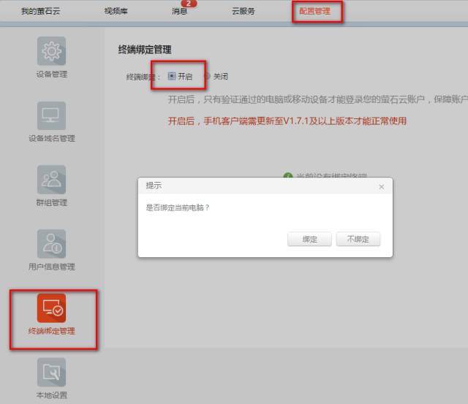The image size is (468, 404).
Task: Open the 云服务 tab
Action: 243,12
